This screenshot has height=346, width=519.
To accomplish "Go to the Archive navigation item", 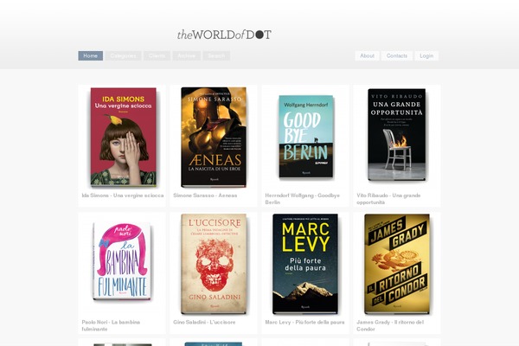I will (x=186, y=55).
